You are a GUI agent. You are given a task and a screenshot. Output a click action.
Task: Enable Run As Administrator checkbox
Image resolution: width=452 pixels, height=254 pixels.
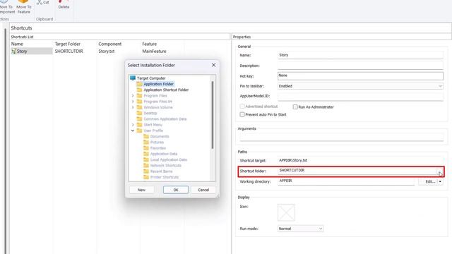[295, 107]
